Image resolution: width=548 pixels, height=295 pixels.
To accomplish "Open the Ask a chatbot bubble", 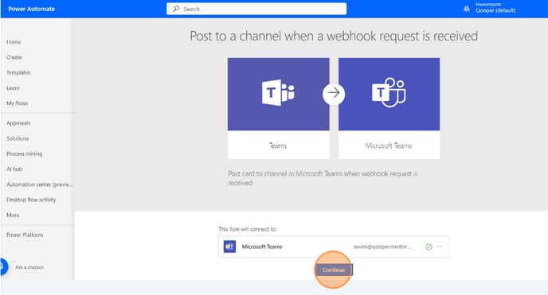I will point(4,266).
